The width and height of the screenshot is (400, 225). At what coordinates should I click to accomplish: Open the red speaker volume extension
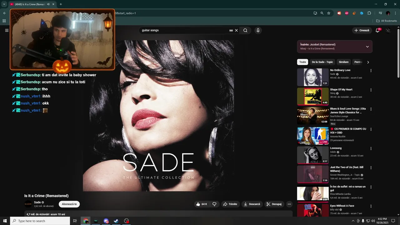(x=339, y=13)
